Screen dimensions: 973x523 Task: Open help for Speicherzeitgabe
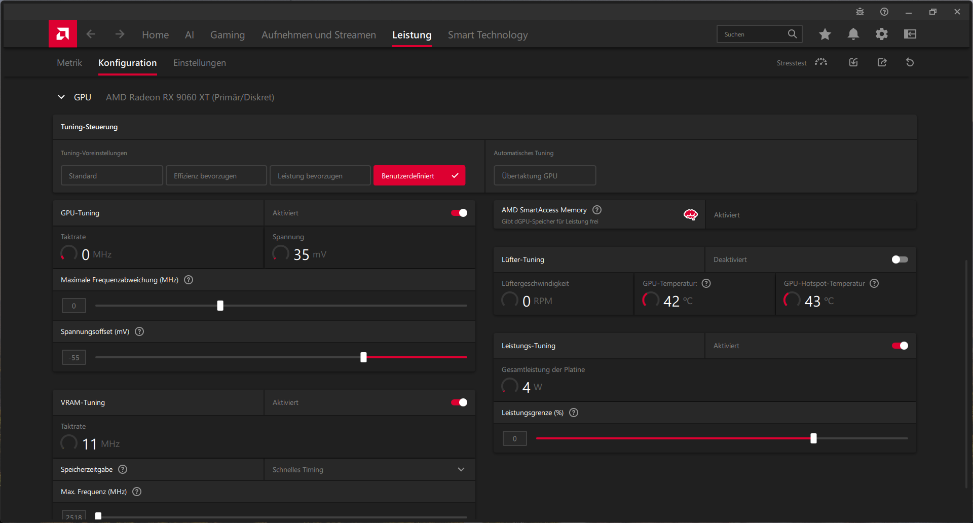pos(123,469)
